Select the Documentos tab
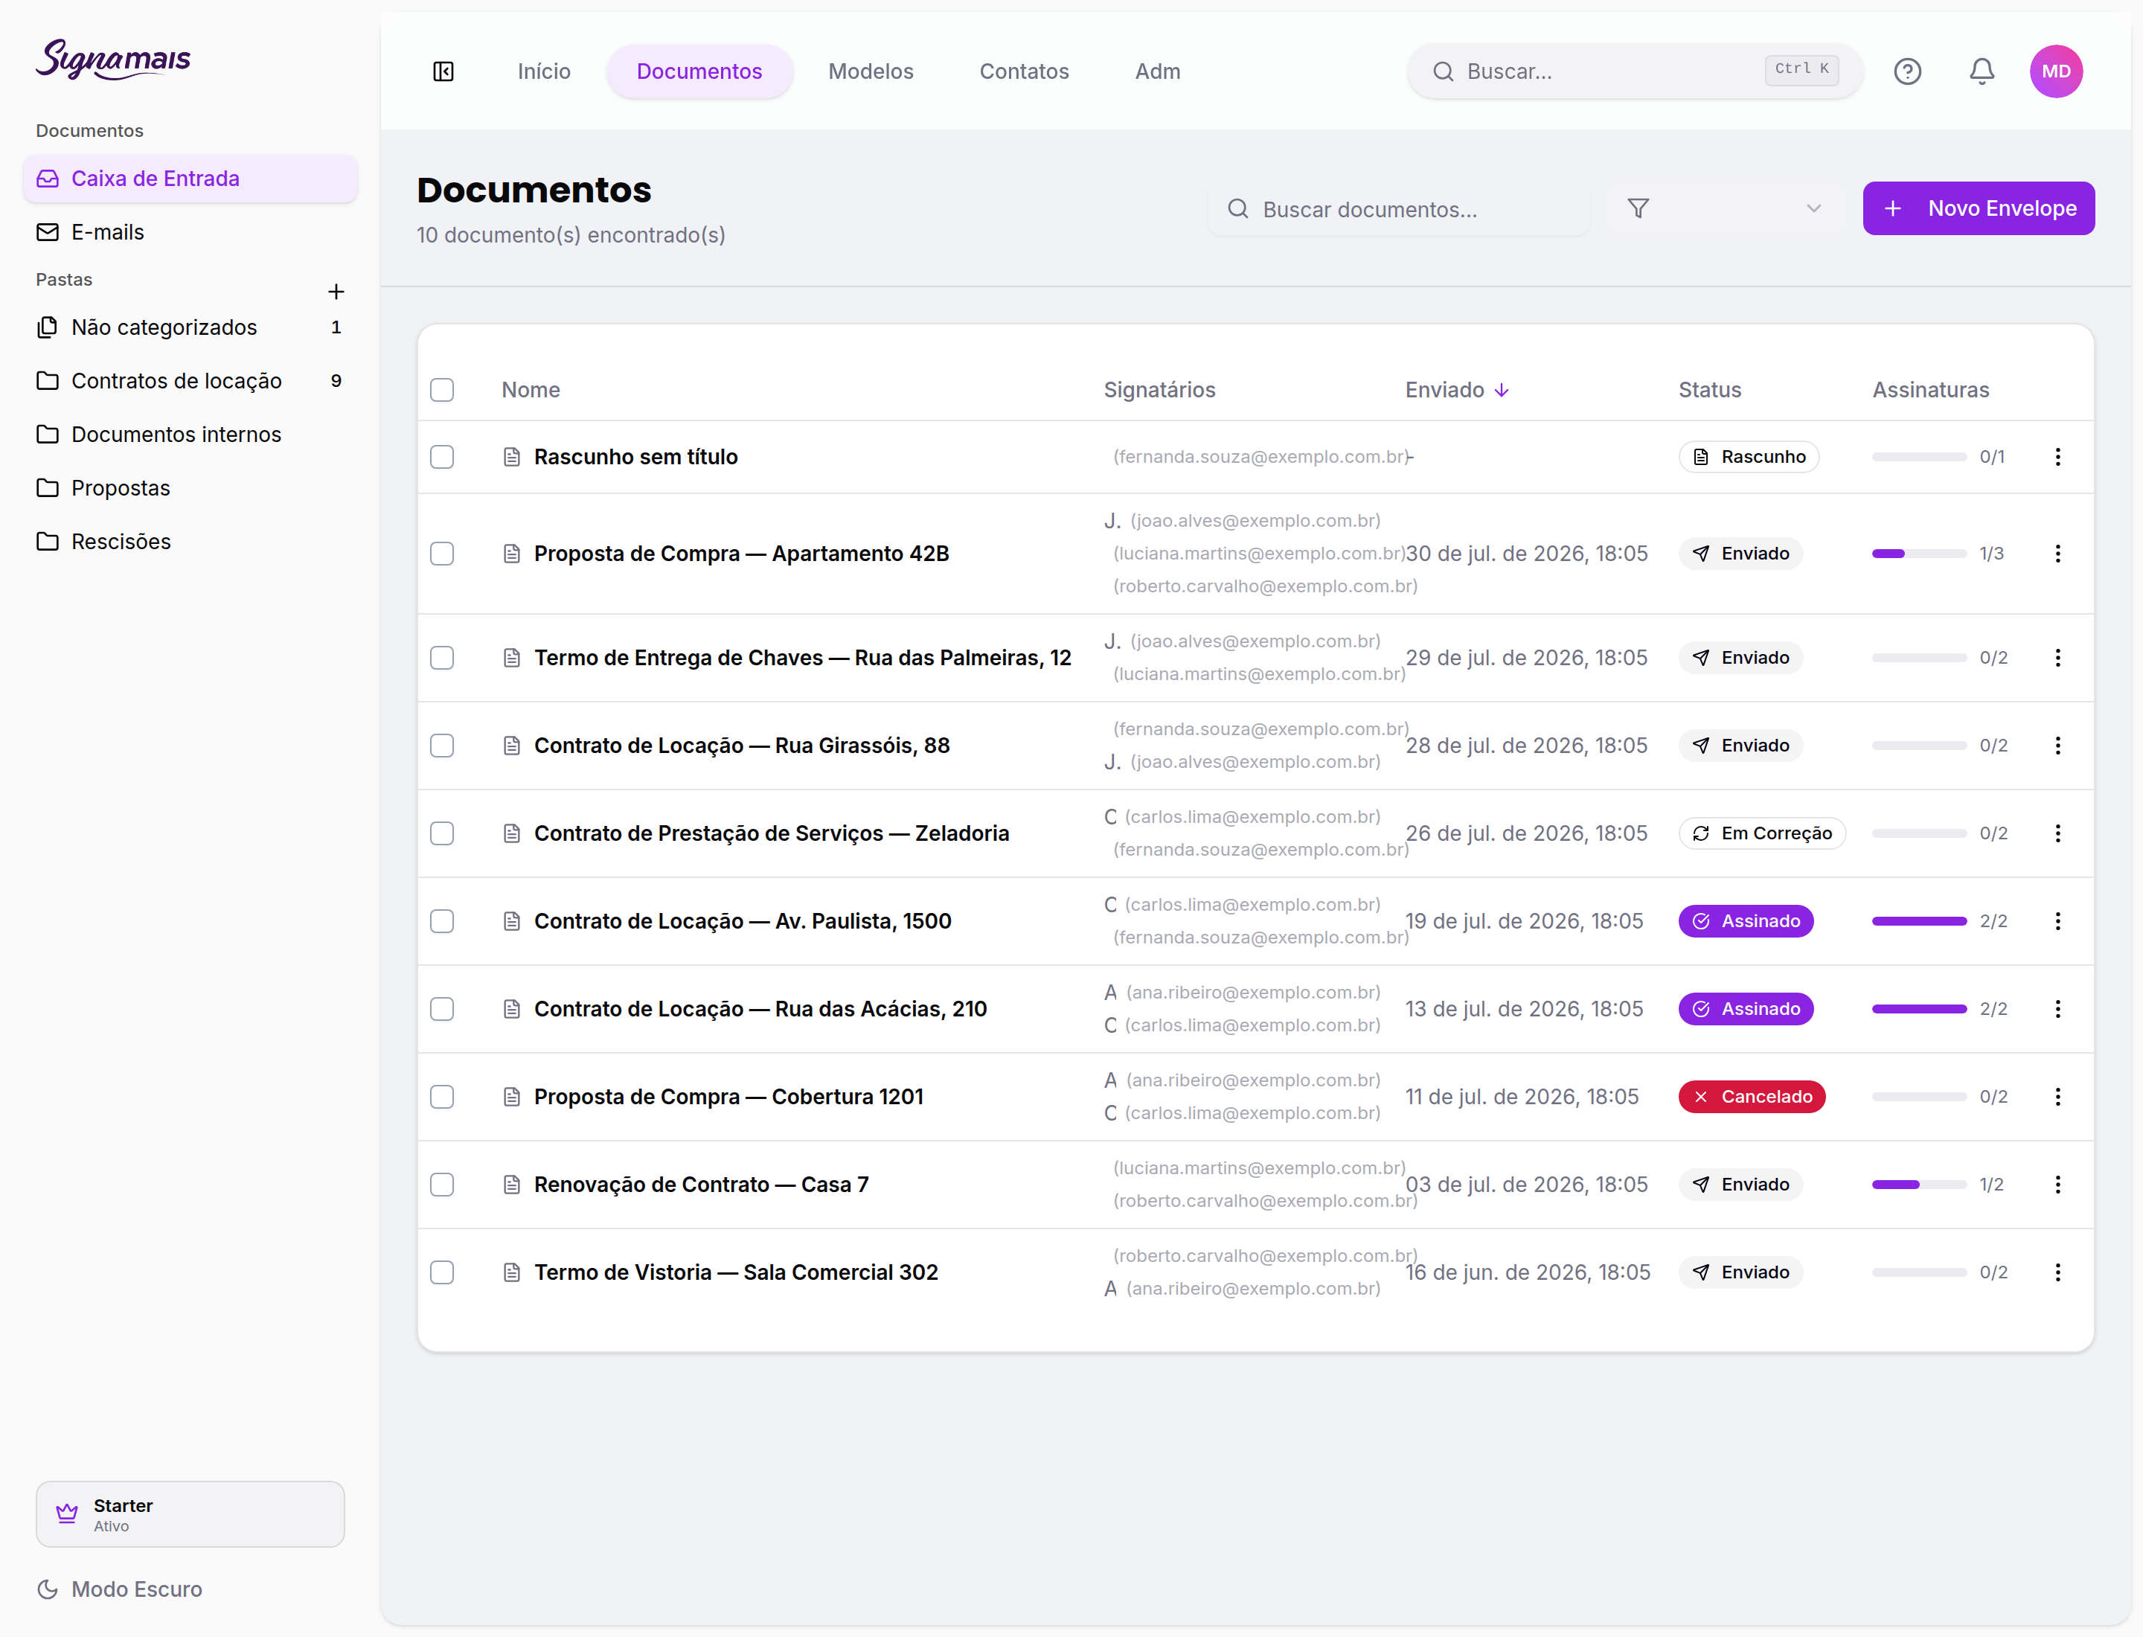Screen dimensions: 2143x1637 click(x=699, y=71)
